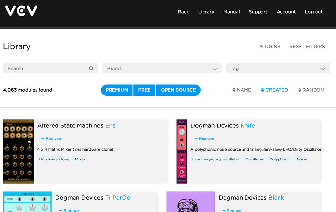Open the Blank module link
Screen dimensions: 336x212
pyautogui.click(x=276, y=198)
